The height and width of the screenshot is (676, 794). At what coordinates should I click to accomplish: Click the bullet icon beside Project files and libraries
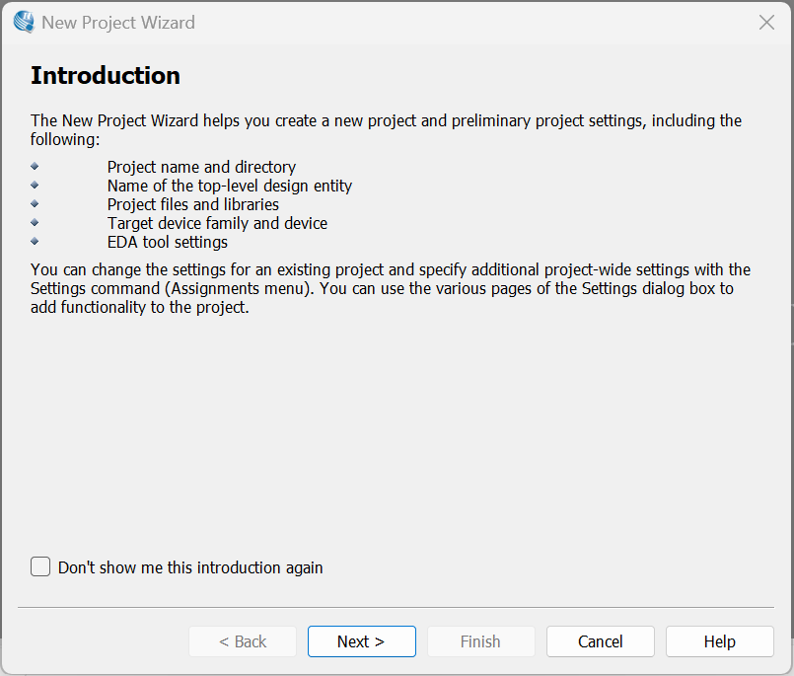point(36,204)
